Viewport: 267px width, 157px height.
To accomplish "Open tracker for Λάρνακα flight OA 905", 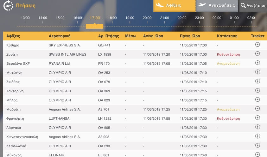I will [257, 127].
